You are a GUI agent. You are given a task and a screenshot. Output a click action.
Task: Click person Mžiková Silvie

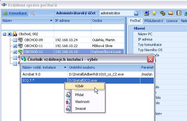coord(102,46)
